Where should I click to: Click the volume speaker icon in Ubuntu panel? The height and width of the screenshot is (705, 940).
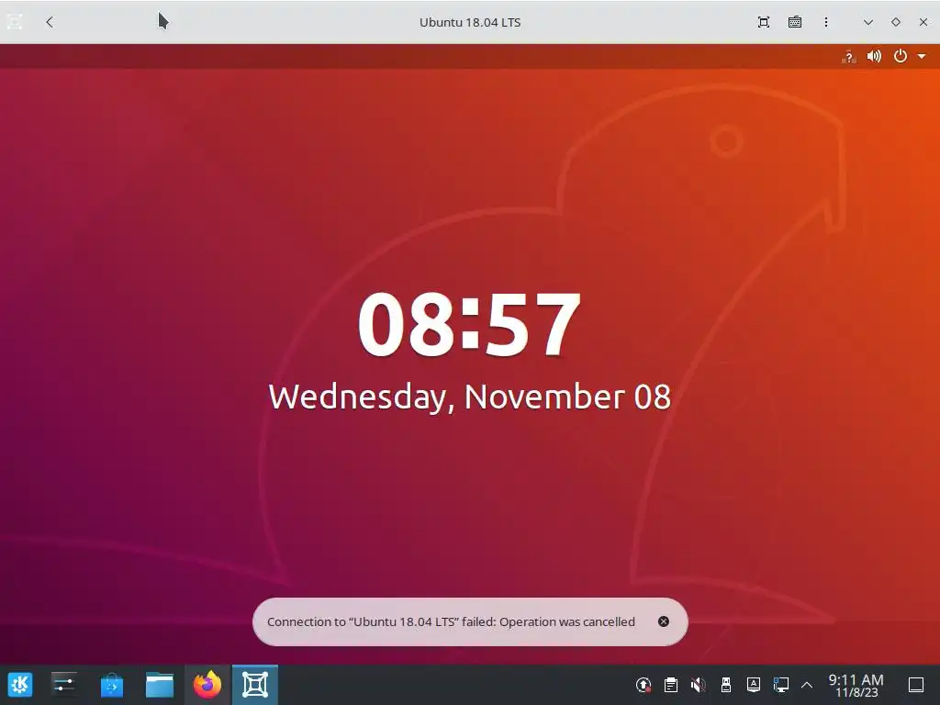coord(874,56)
